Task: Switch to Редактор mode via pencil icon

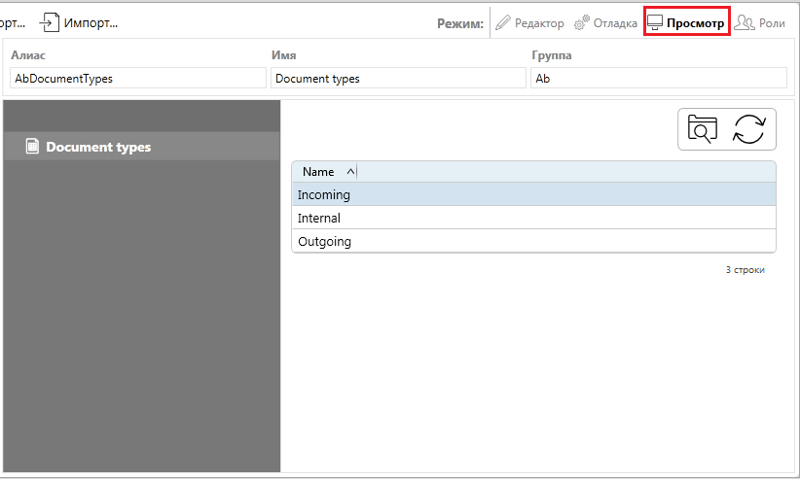Action: click(x=503, y=22)
